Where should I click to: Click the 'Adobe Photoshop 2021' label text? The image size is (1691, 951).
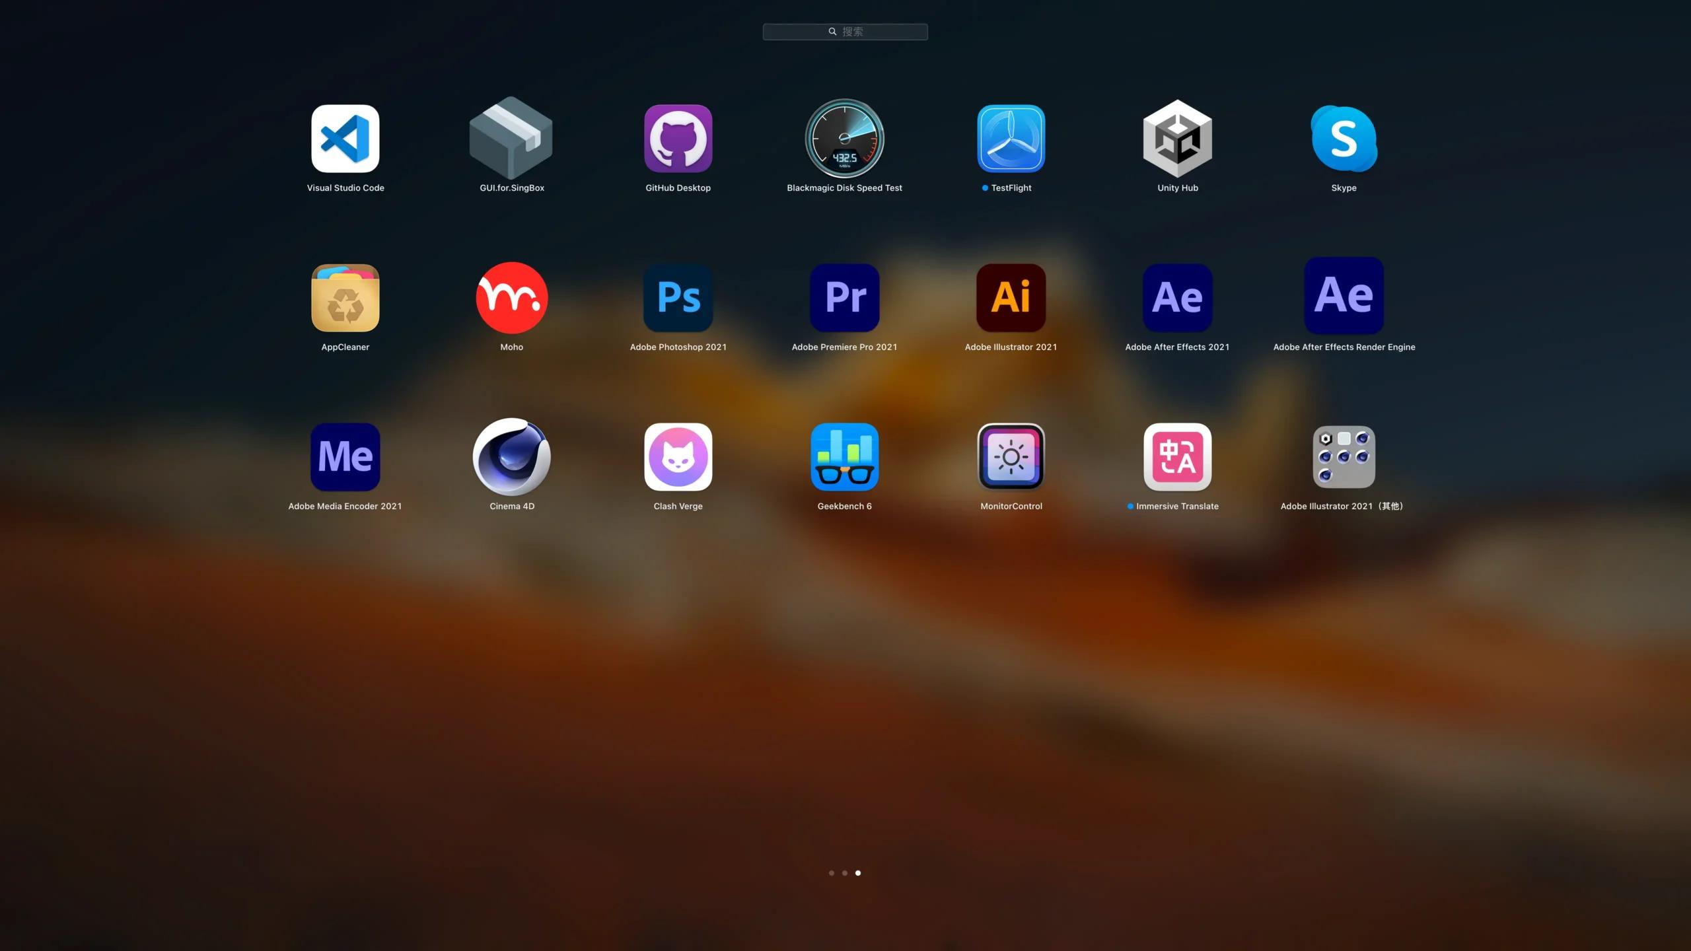pos(678,347)
